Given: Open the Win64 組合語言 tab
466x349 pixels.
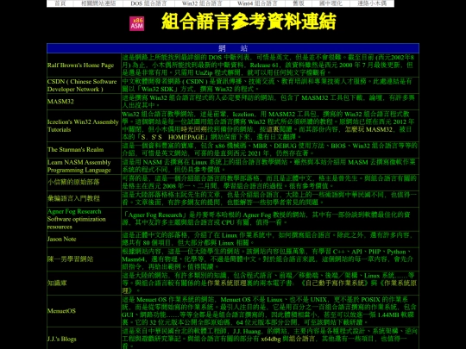Looking at the screenshot, I should pyautogui.click(x=257, y=3).
